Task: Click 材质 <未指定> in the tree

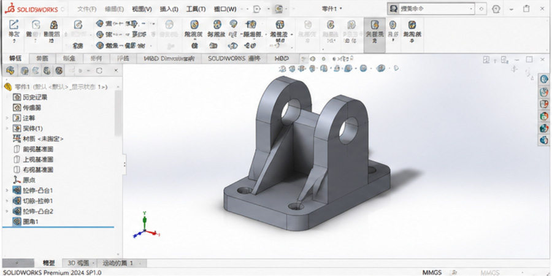Action: point(38,139)
